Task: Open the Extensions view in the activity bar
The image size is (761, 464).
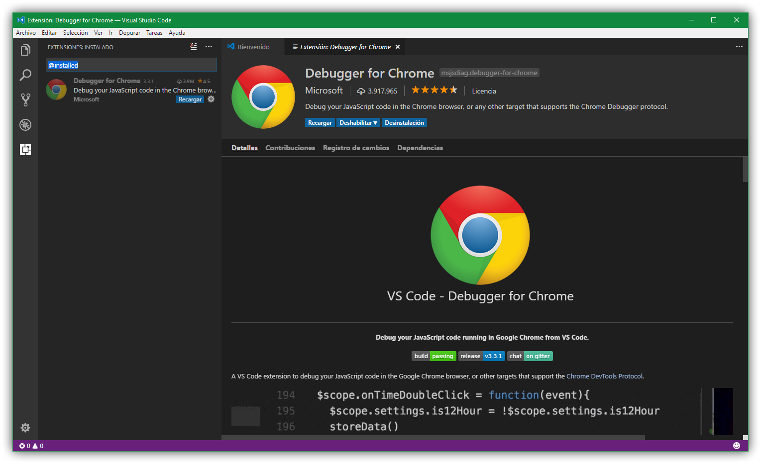Action: point(25,150)
